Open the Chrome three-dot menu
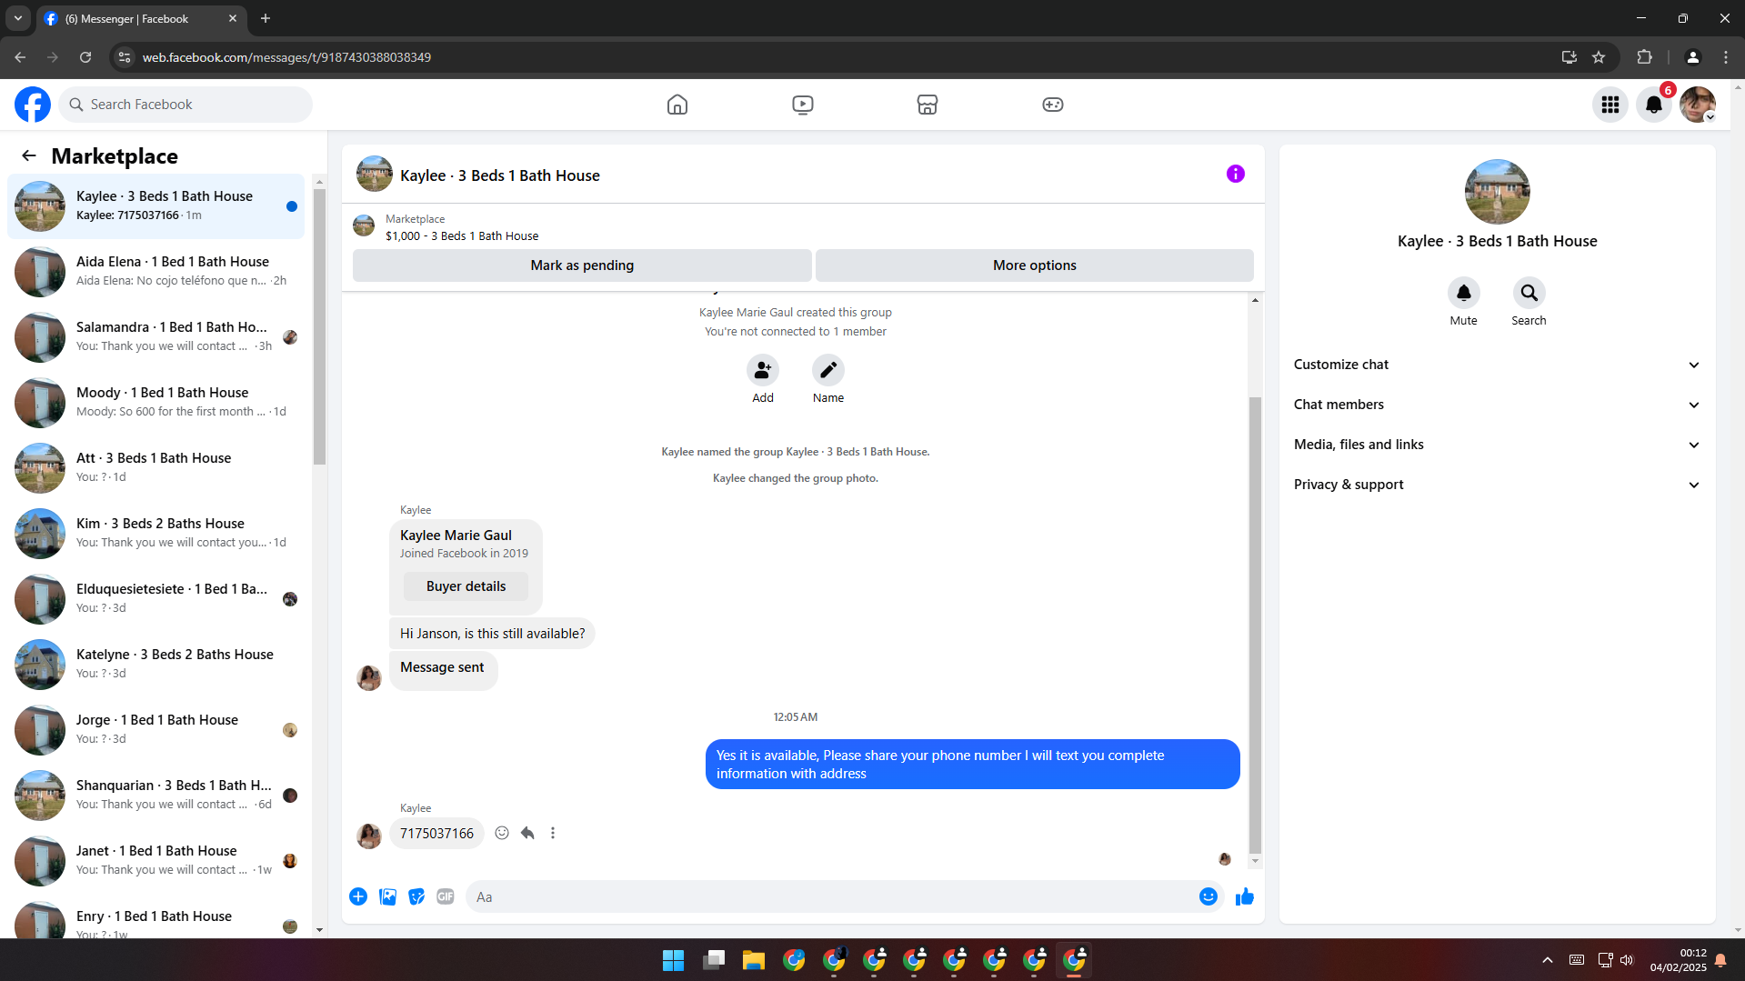 (1726, 57)
